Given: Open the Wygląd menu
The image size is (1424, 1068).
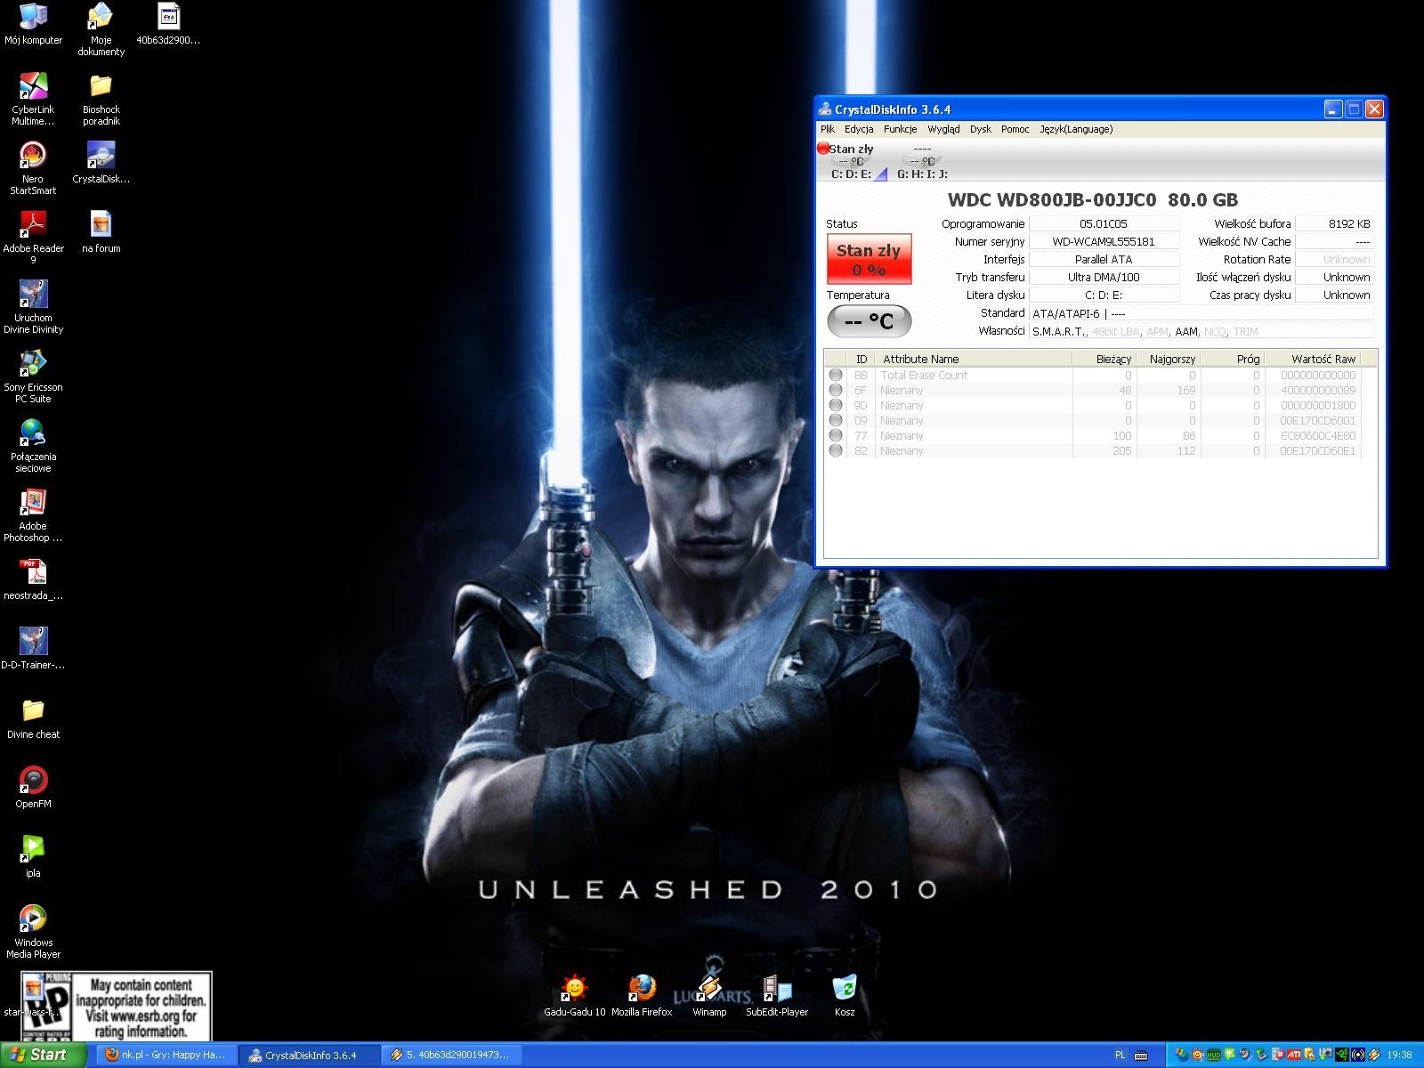Looking at the screenshot, I should point(943,129).
